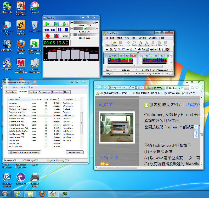Open Firefox from the taskbar

pyautogui.click(x=42, y=194)
